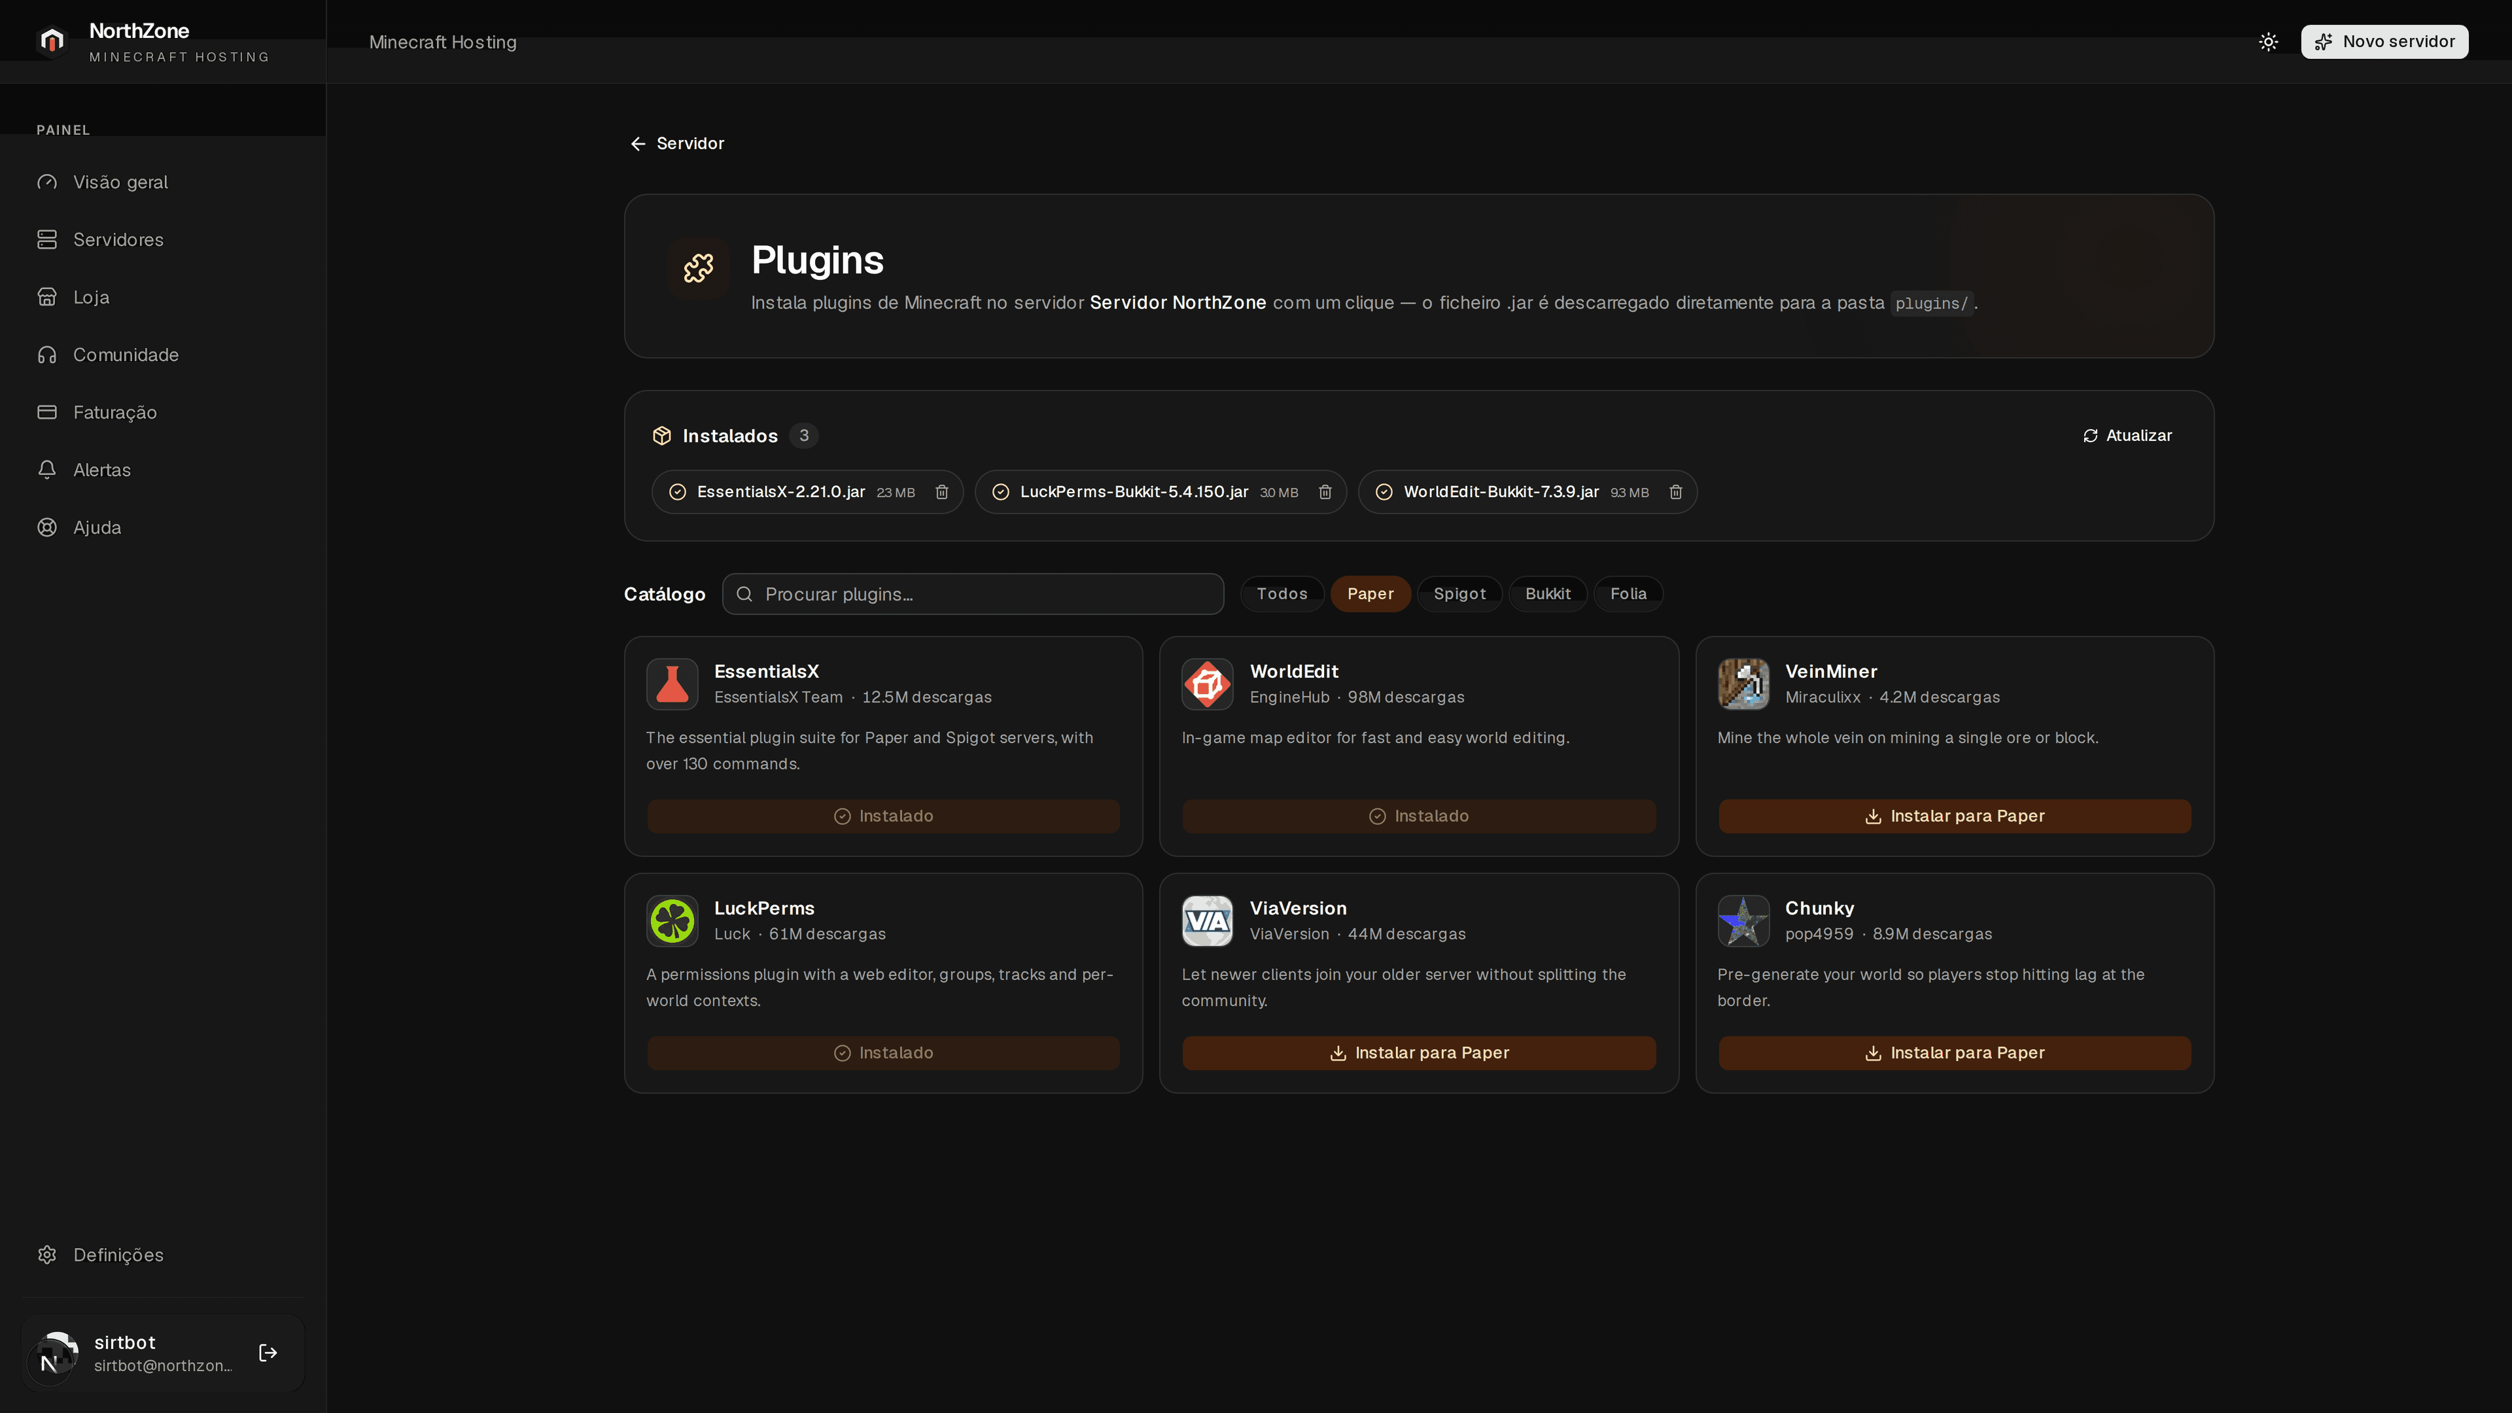This screenshot has width=2512, height=1413.
Task: Click the Plugins puzzle piece icon
Action: (698, 268)
